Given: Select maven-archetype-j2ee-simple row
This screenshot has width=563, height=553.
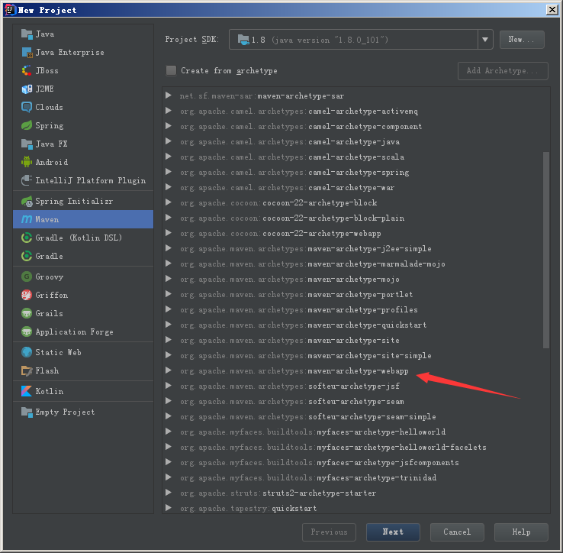Looking at the screenshot, I should pyautogui.click(x=355, y=248).
